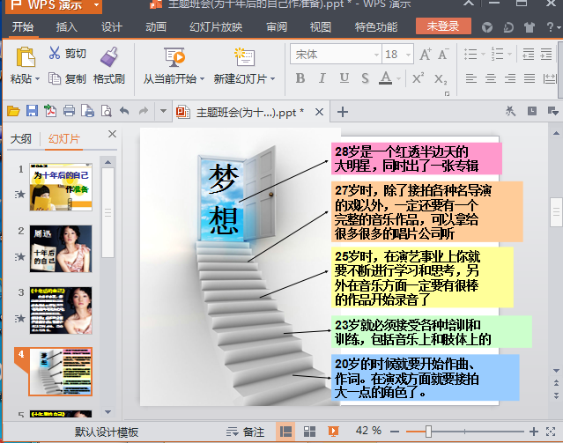563x443 pixels.
Task: Click the Paste (粘贴) clipboard icon
Action: click(x=26, y=57)
